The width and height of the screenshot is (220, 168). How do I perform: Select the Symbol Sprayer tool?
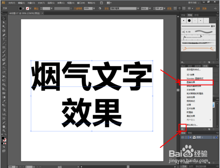click(4, 110)
